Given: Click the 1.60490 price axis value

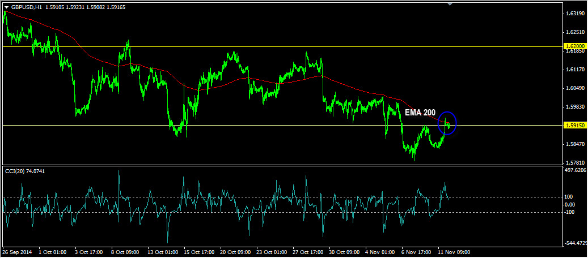Looking at the screenshot, I should (x=576, y=88).
